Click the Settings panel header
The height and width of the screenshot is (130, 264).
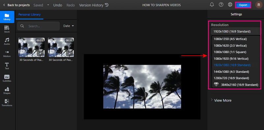pyautogui.click(x=236, y=14)
